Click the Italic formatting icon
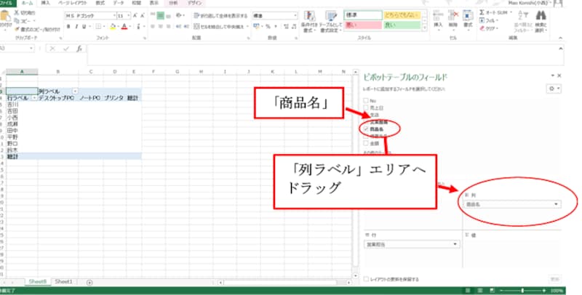Image resolution: width=582 pixels, height=295 pixels. [x=76, y=27]
